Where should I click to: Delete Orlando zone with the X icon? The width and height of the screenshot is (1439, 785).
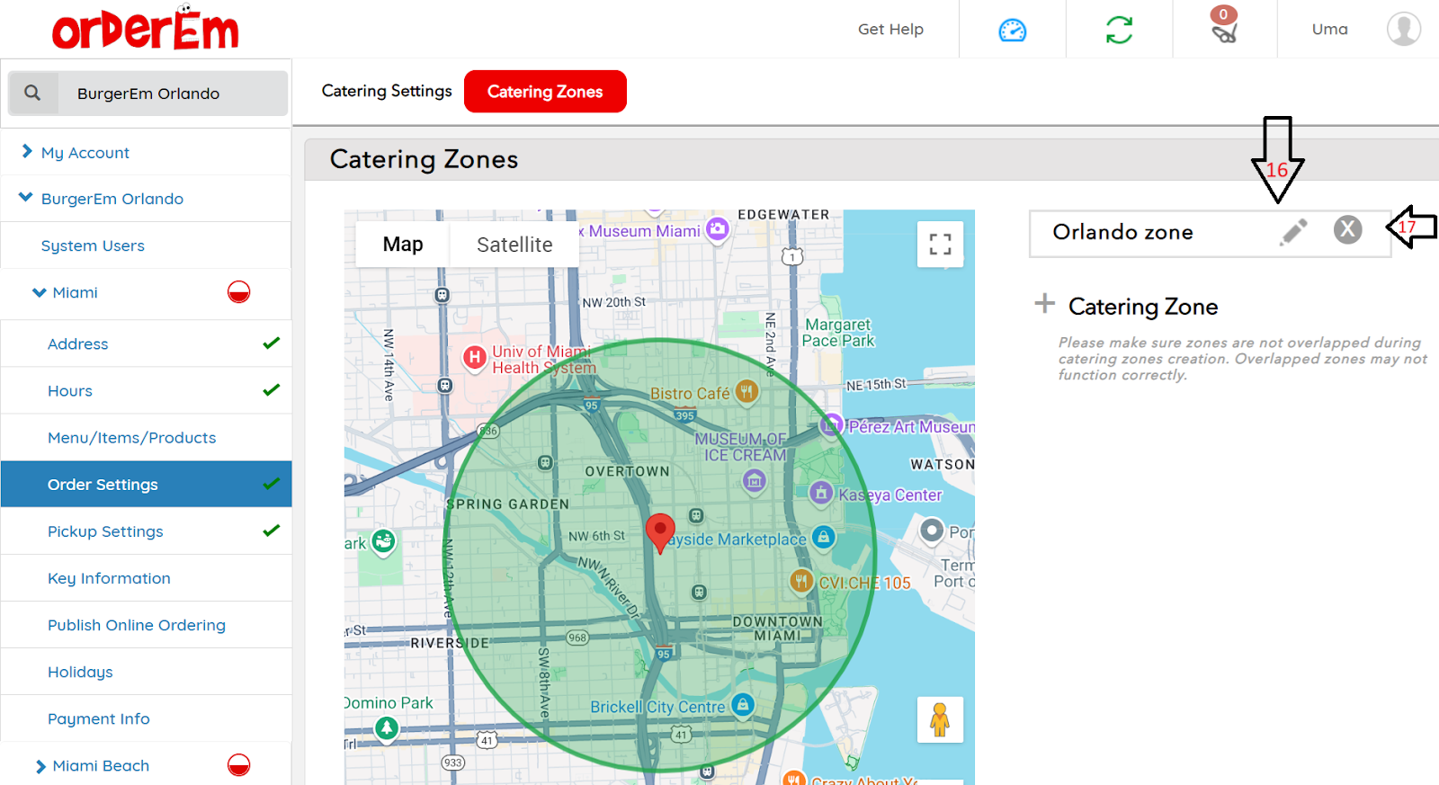(1347, 230)
